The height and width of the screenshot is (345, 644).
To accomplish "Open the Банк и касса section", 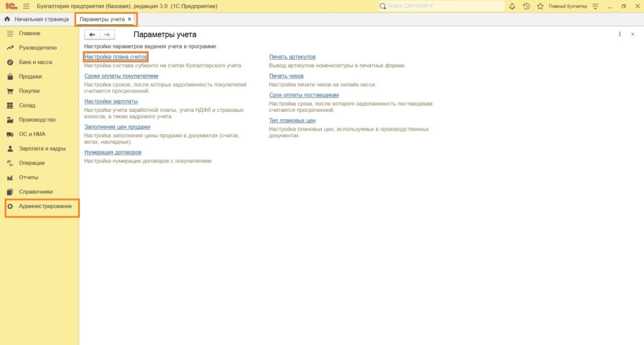I will tap(35, 62).
